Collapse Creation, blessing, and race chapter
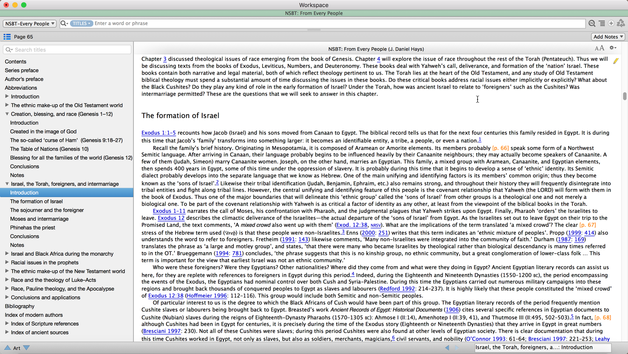Image resolution: width=628 pixels, height=354 pixels. point(7,114)
